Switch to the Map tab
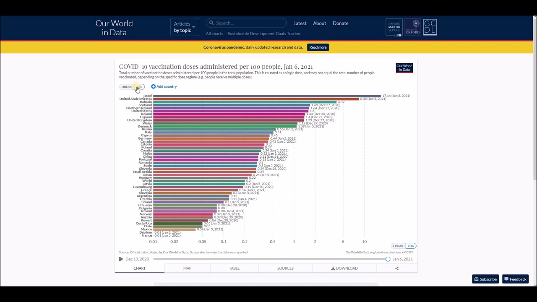Image resolution: width=537 pixels, height=302 pixels. click(187, 268)
